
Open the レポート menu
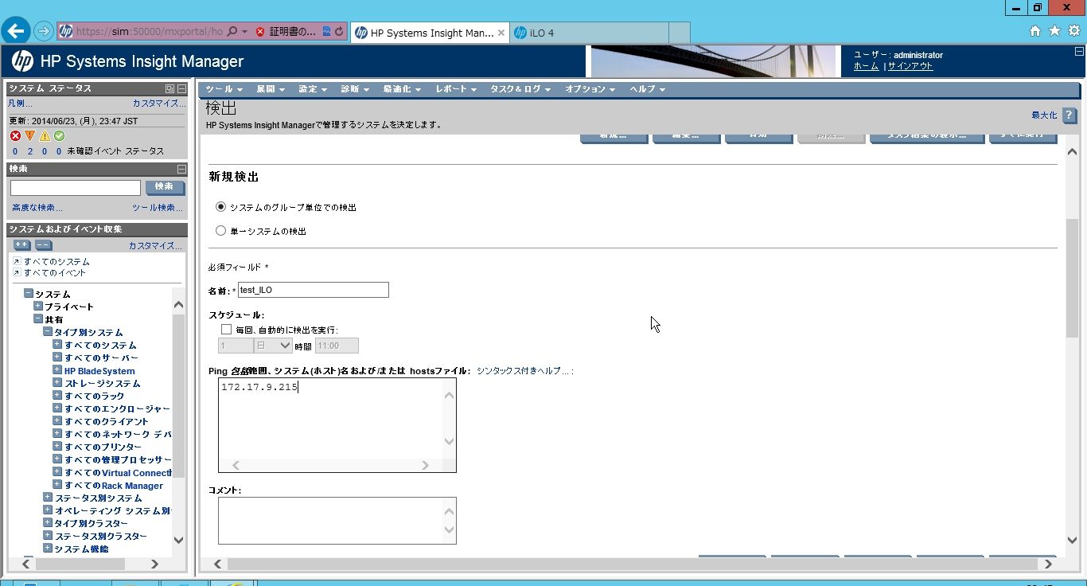click(456, 89)
